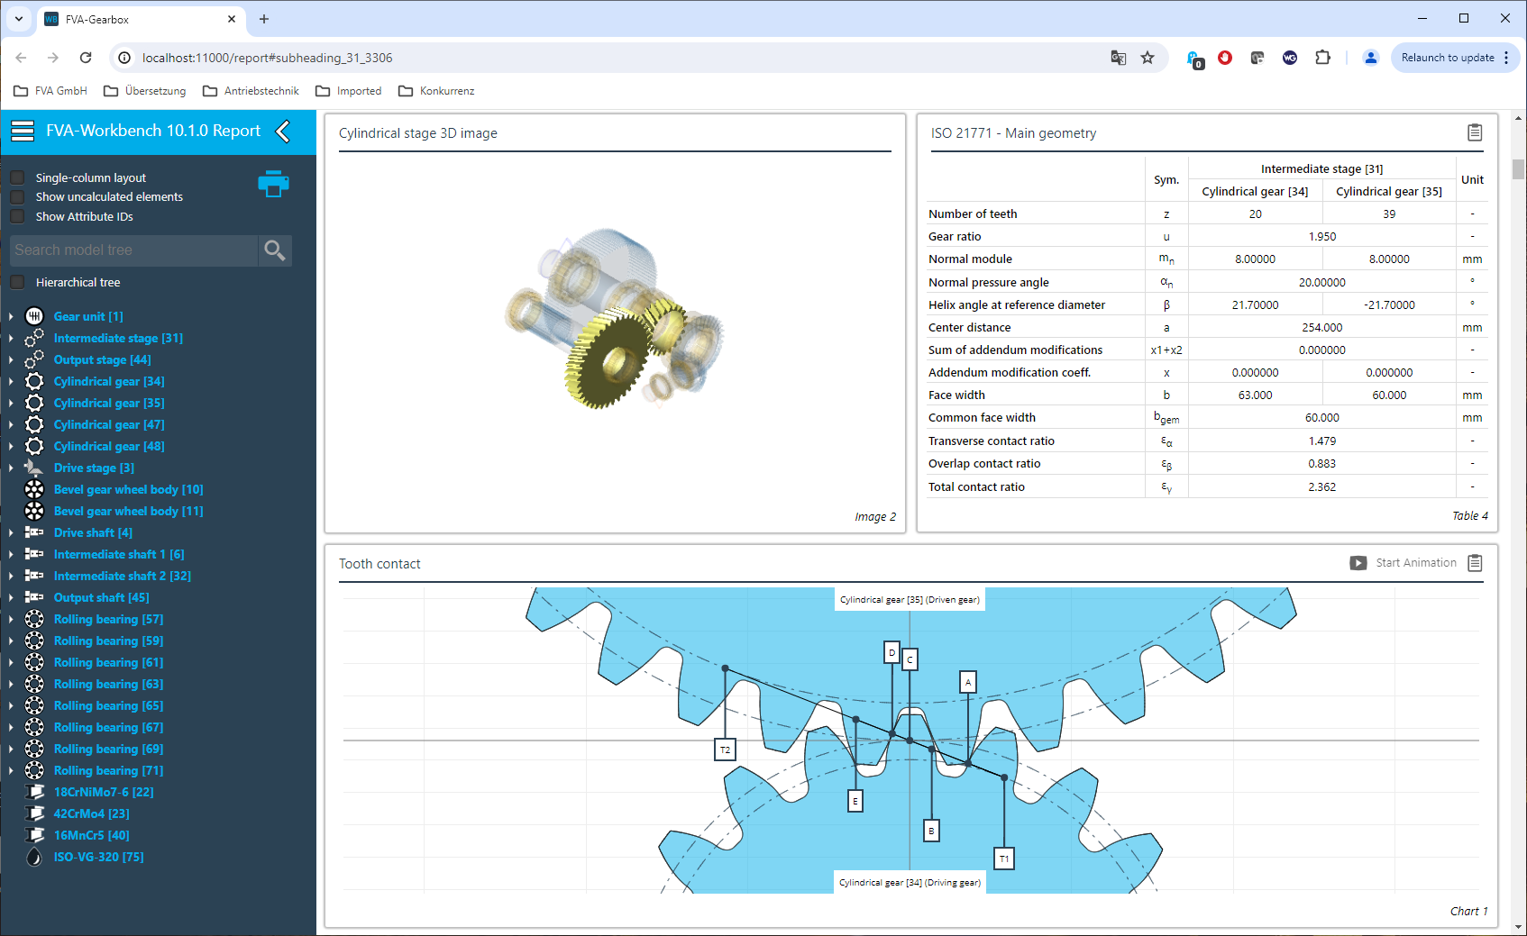Open the Antriebstechnik bookmarks folder
The width and height of the screenshot is (1527, 936).
[251, 91]
